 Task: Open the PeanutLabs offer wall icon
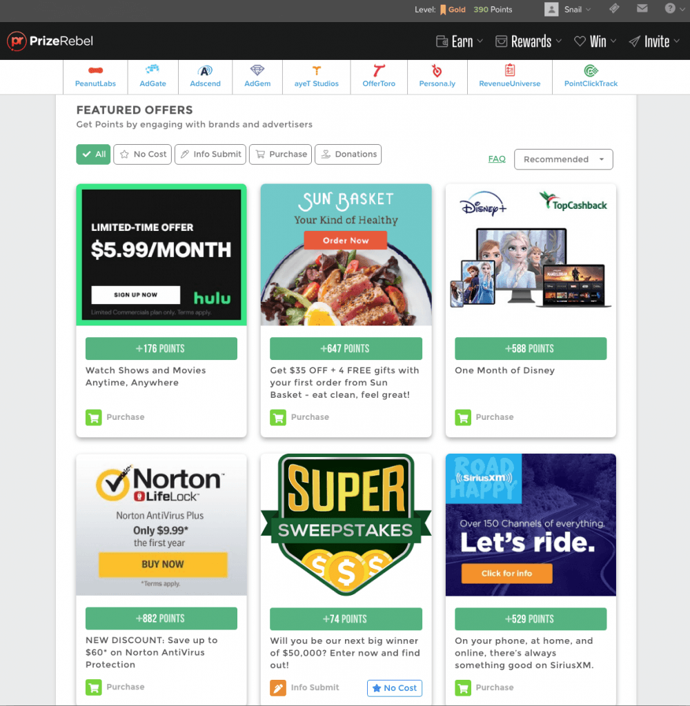pyautogui.click(x=95, y=71)
